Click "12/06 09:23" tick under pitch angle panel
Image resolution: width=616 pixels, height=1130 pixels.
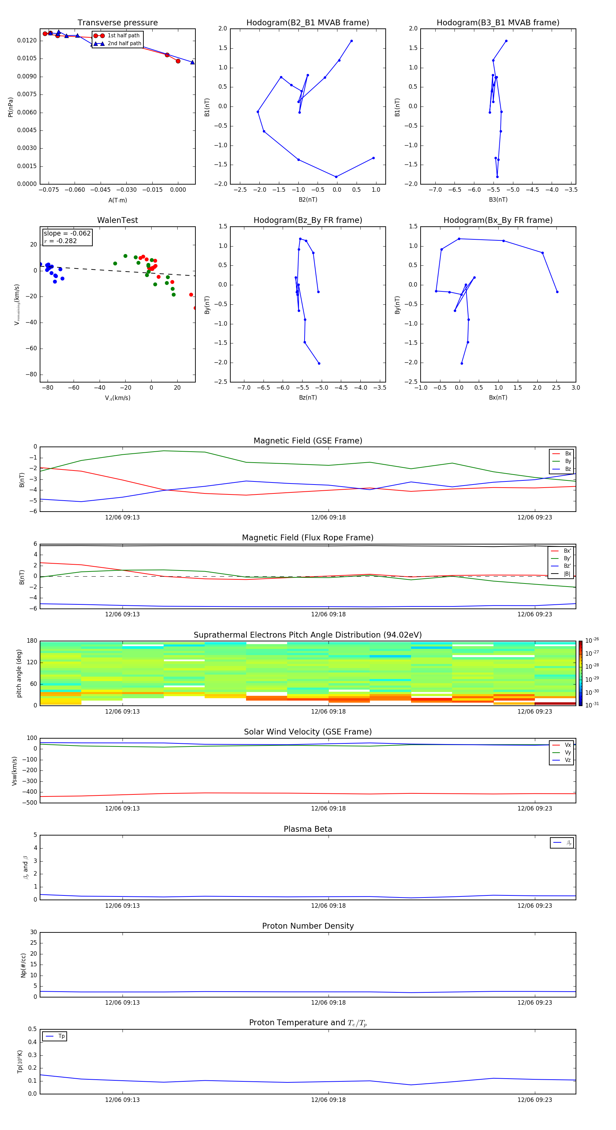(x=535, y=712)
